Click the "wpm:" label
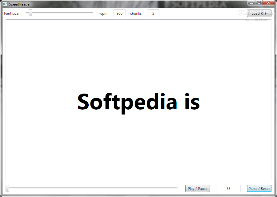277x197 pixels. pos(104,14)
